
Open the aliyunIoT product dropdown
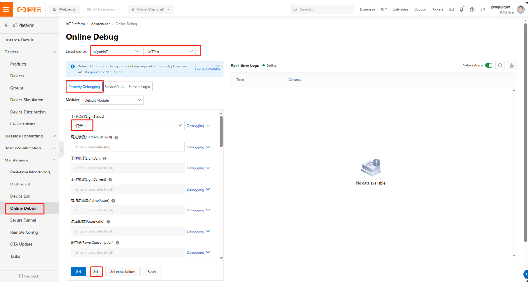116,51
